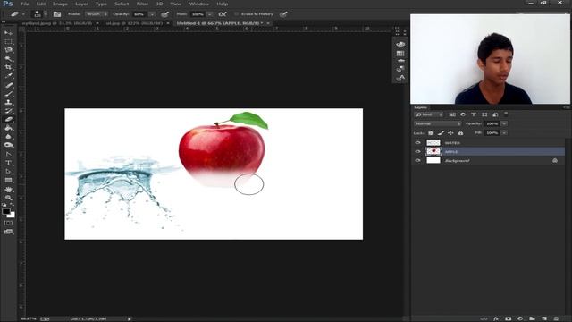The image size is (572, 322).
Task: Toggle the Brush panel from options bar
Action: click(57, 14)
